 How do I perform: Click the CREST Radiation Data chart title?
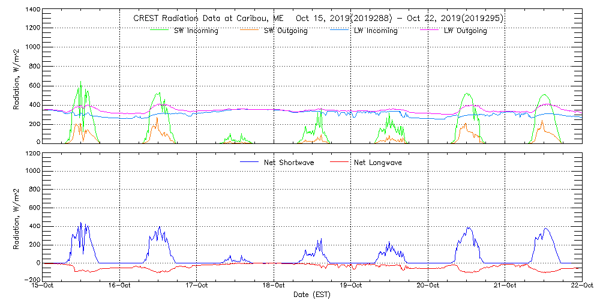[x=318, y=19]
